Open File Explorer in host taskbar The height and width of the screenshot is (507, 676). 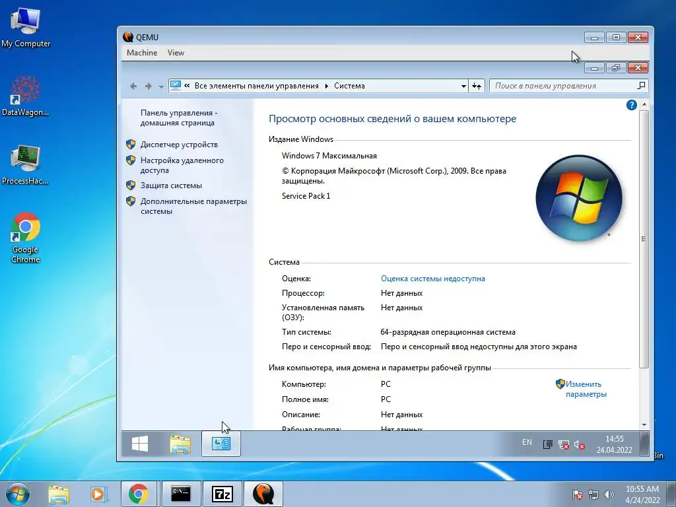59,494
